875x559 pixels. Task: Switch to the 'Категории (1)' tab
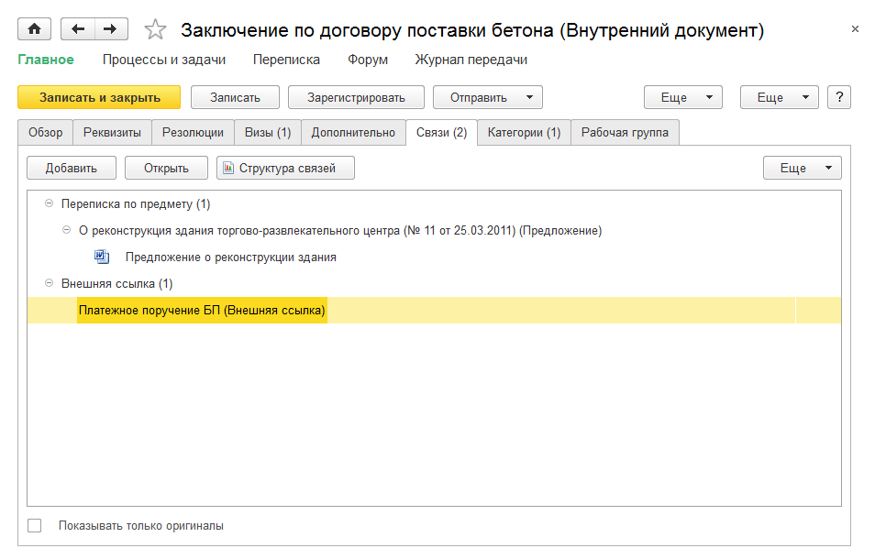[524, 133]
